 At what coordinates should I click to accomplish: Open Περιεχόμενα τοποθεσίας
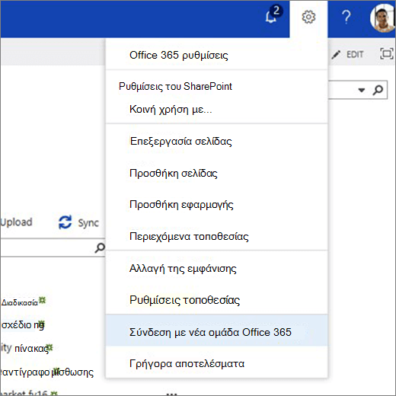point(189,237)
